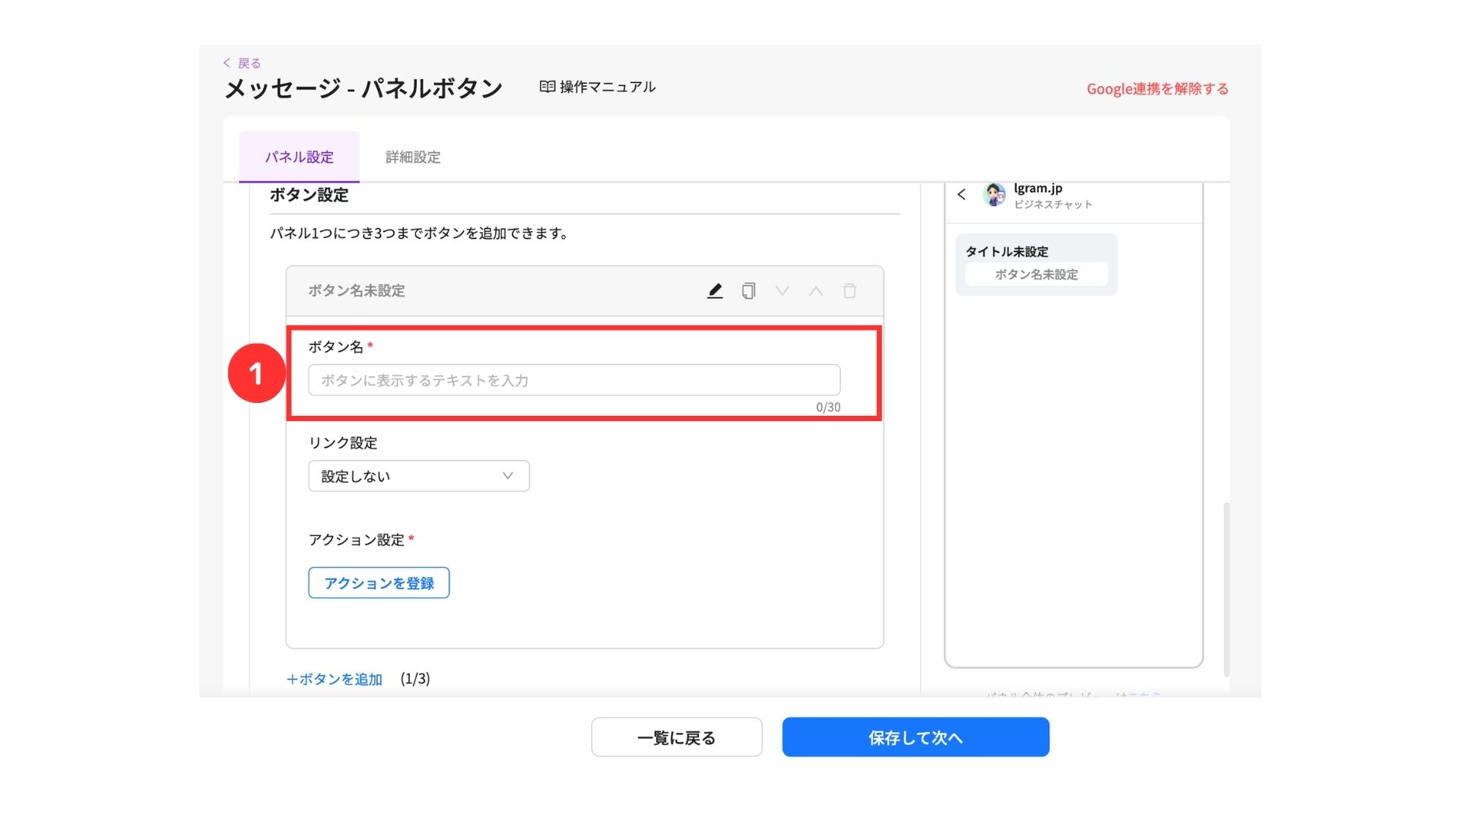Click the duplicate button copy icon
The width and height of the screenshot is (1460, 821).
pyautogui.click(x=748, y=291)
